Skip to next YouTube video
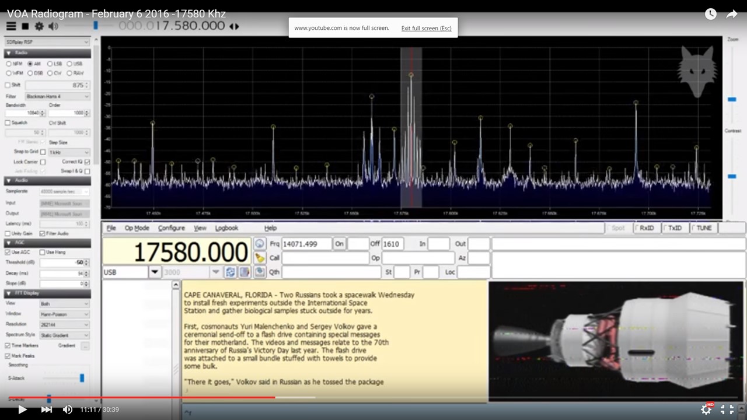 point(47,409)
